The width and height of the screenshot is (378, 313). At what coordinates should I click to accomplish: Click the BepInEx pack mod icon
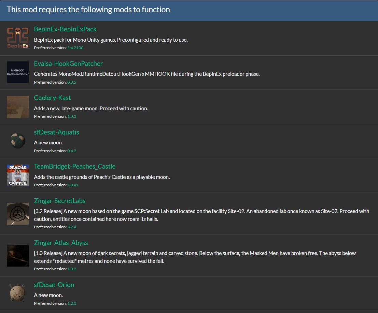pos(18,38)
